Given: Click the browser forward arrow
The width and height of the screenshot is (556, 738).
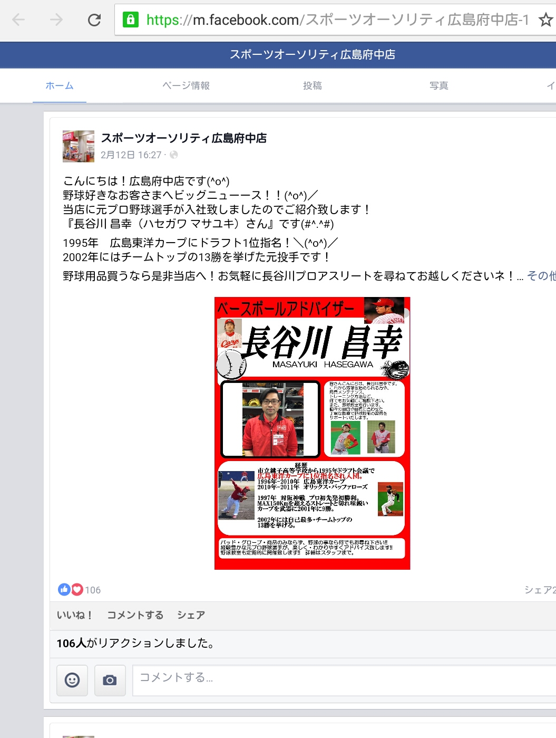Looking at the screenshot, I should [x=56, y=20].
